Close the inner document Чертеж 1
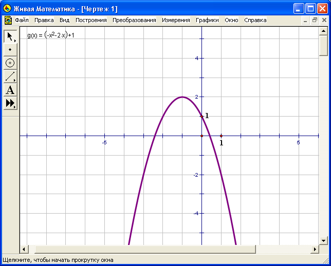The image size is (331, 266). tap(324, 21)
